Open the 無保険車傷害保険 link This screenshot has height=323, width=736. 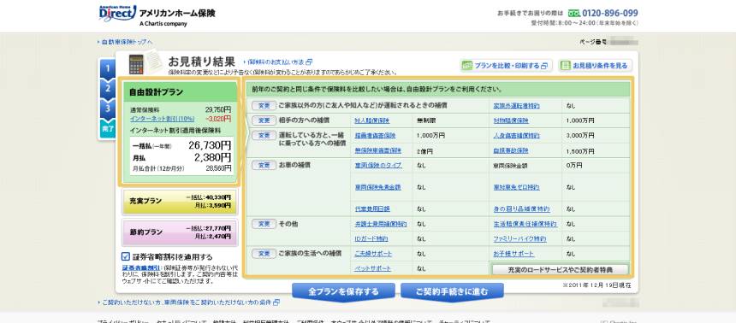pyautogui.click(x=378, y=151)
